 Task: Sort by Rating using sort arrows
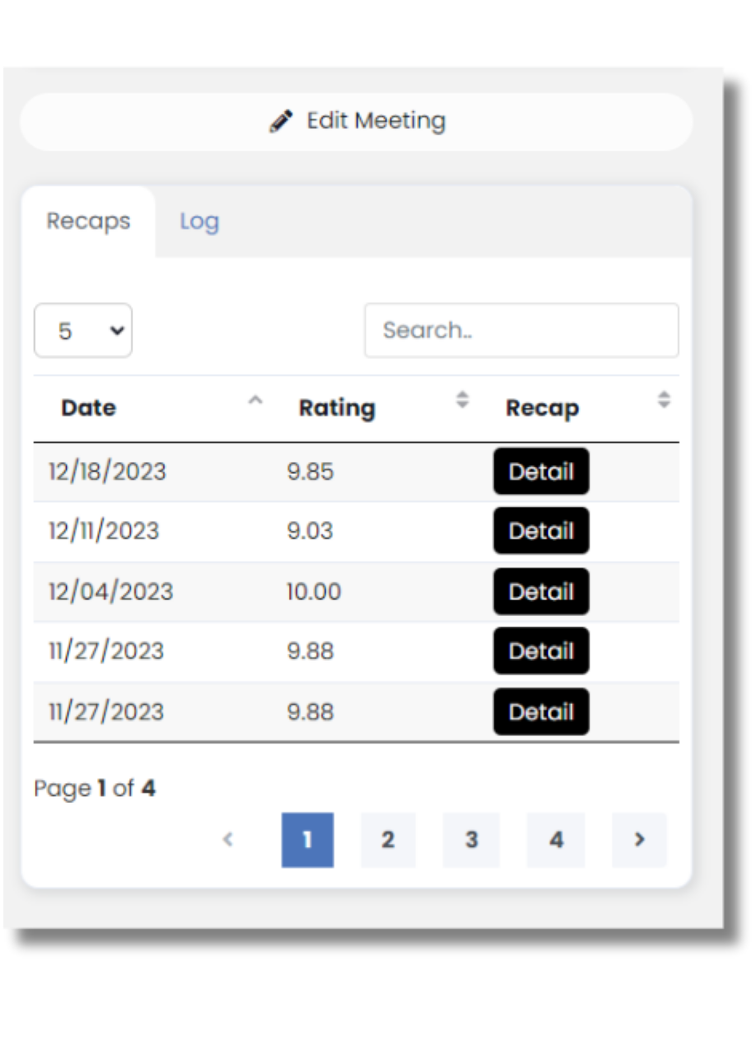462,400
